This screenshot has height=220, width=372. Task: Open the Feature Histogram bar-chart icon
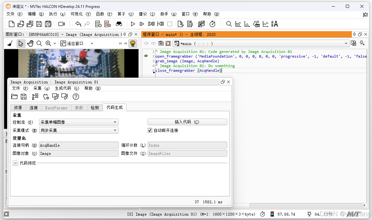click(247, 24)
